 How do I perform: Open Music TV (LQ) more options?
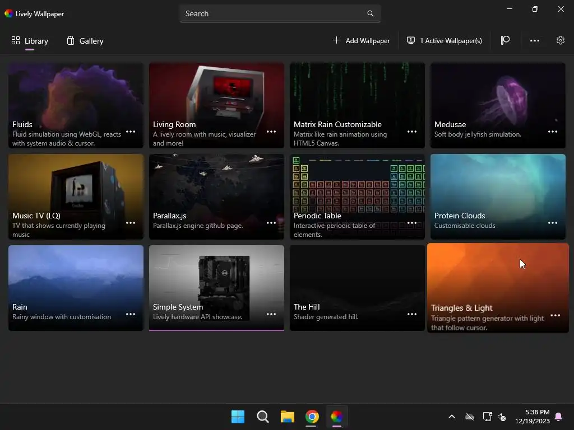[x=131, y=223]
